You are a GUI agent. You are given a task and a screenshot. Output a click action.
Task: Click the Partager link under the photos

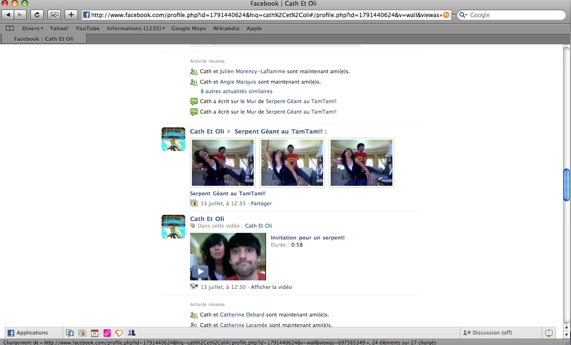point(261,203)
